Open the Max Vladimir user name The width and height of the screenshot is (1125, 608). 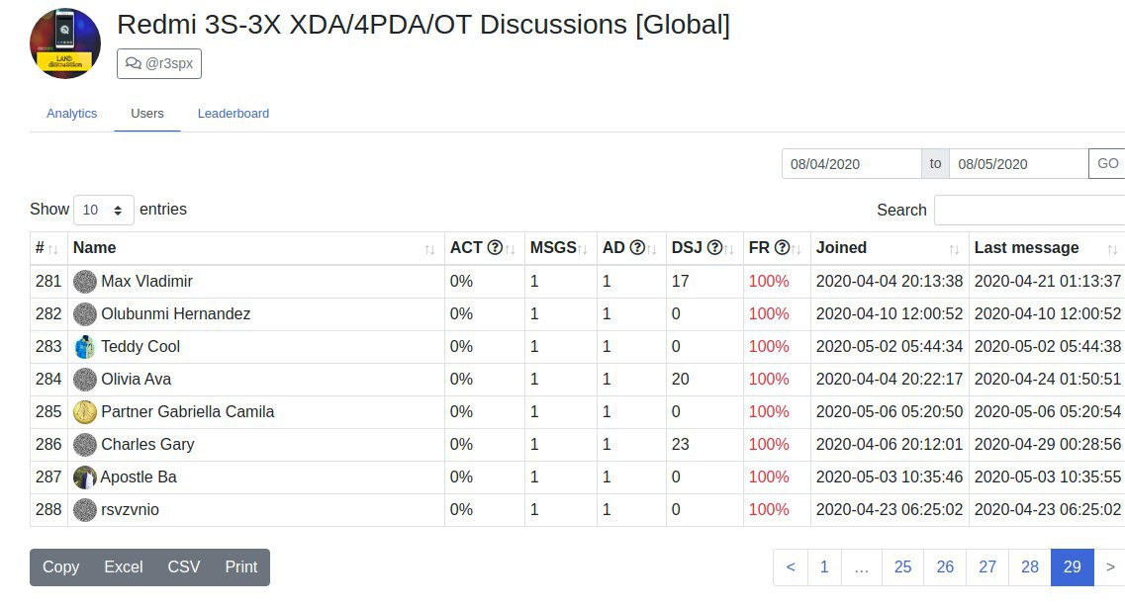pyautogui.click(x=147, y=281)
